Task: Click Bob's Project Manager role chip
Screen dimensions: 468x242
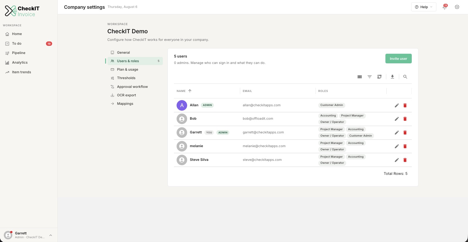Action: [x=352, y=116]
